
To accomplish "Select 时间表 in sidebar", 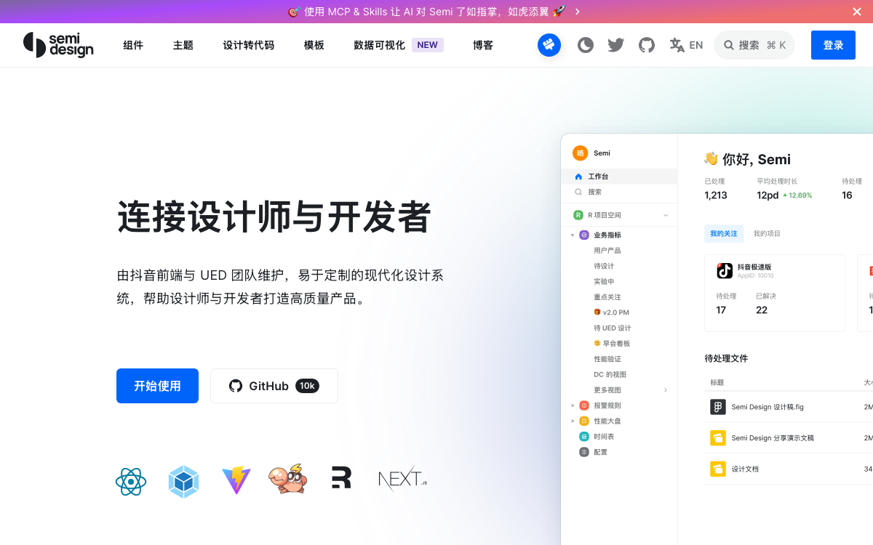I will pos(604,437).
